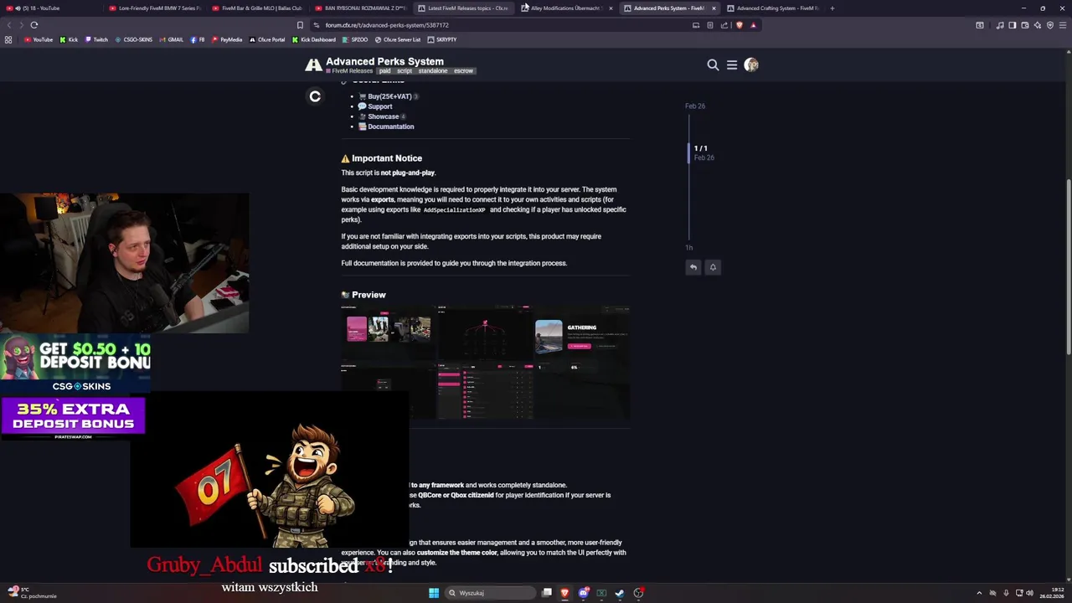Screen dimensions: 1072x603
Task: Click the Feb 26 date at the top of the timeline
Action: pyautogui.click(x=695, y=106)
